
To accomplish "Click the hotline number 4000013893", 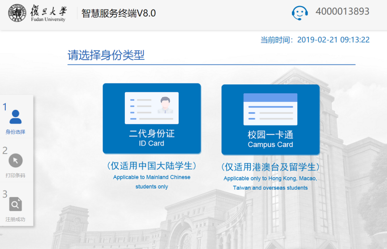I will 342,12.
